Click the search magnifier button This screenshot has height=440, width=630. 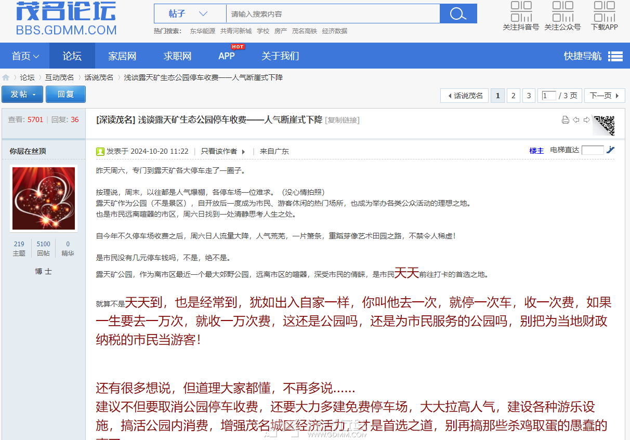[458, 14]
